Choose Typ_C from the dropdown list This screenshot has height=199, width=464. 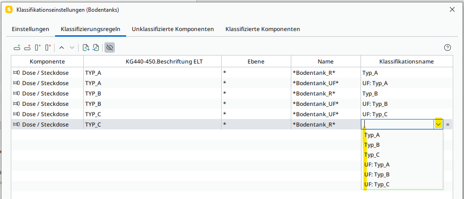[372, 155]
